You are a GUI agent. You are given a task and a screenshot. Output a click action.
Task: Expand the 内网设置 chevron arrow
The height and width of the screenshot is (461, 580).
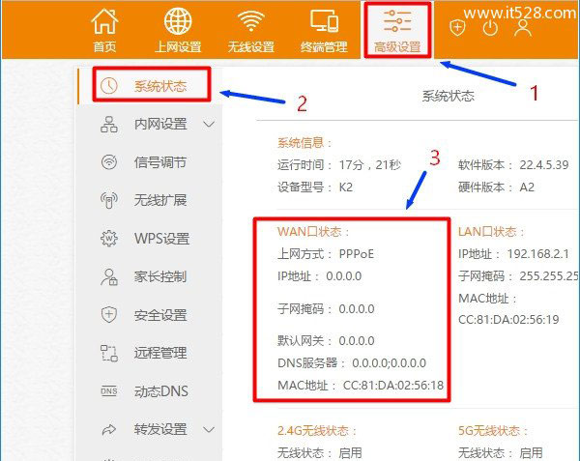[x=209, y=124]
